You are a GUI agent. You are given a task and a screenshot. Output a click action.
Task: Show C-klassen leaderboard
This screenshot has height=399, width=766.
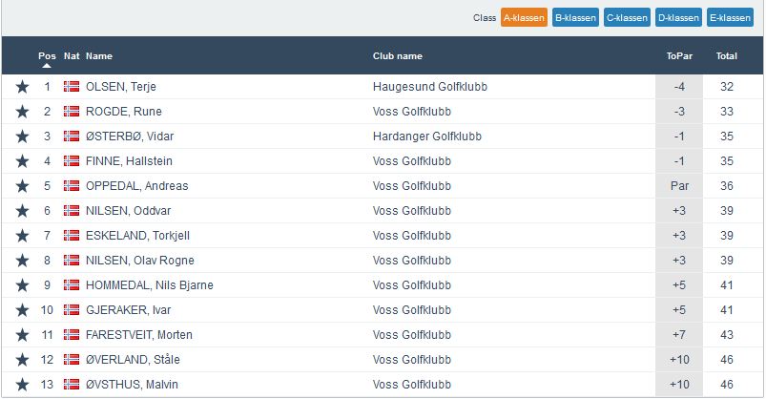tap(627, 17)
